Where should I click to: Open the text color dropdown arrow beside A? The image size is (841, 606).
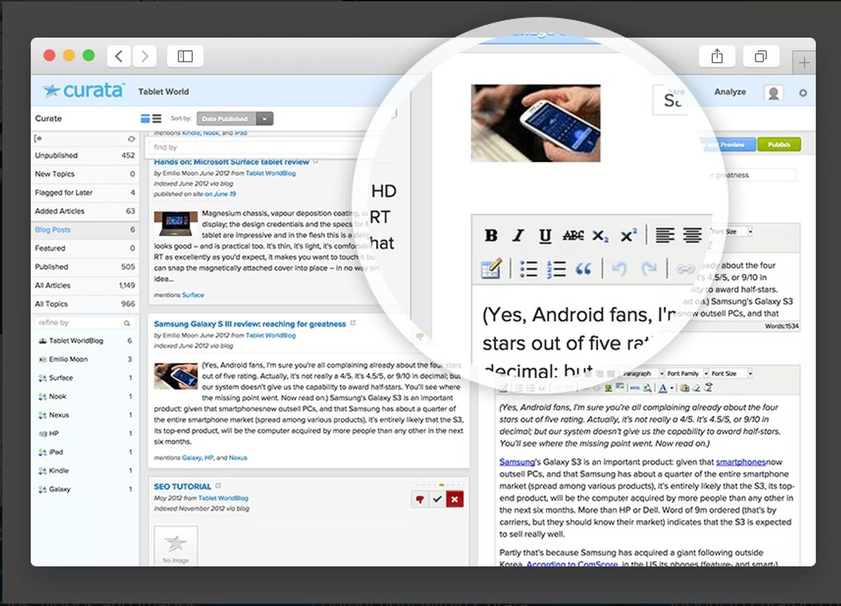pyautogui.click(x=671, y=387)
